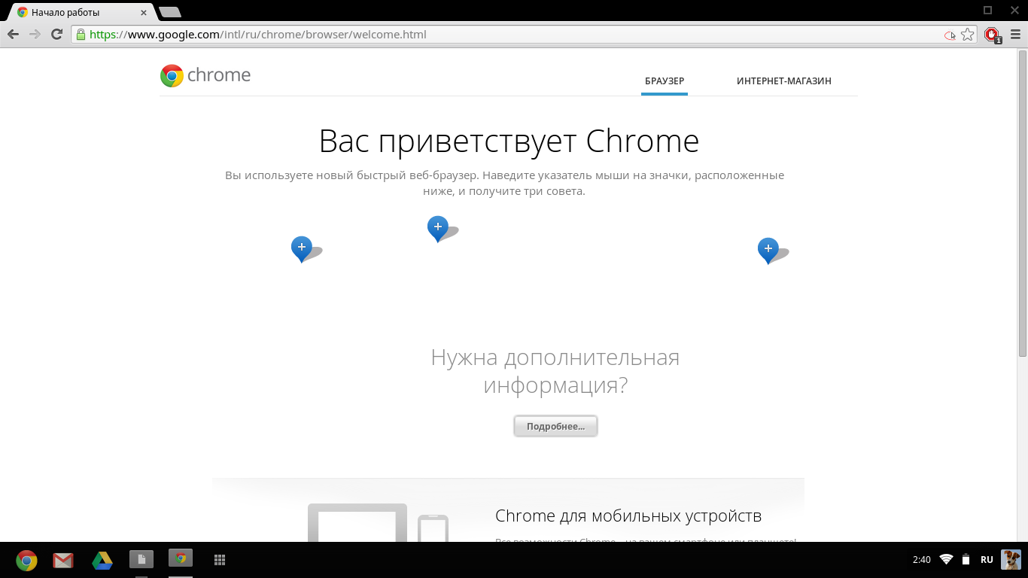Open the apps launcher grid icon
Screen dimensions: 1028x578
220,560
